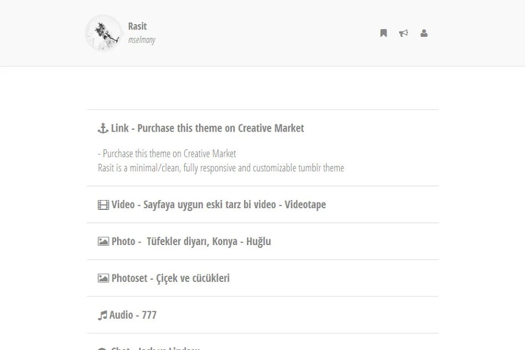The image size is (525, 350).
Task: Click the anchor icon beside Link post
Action: coord(103,129)
